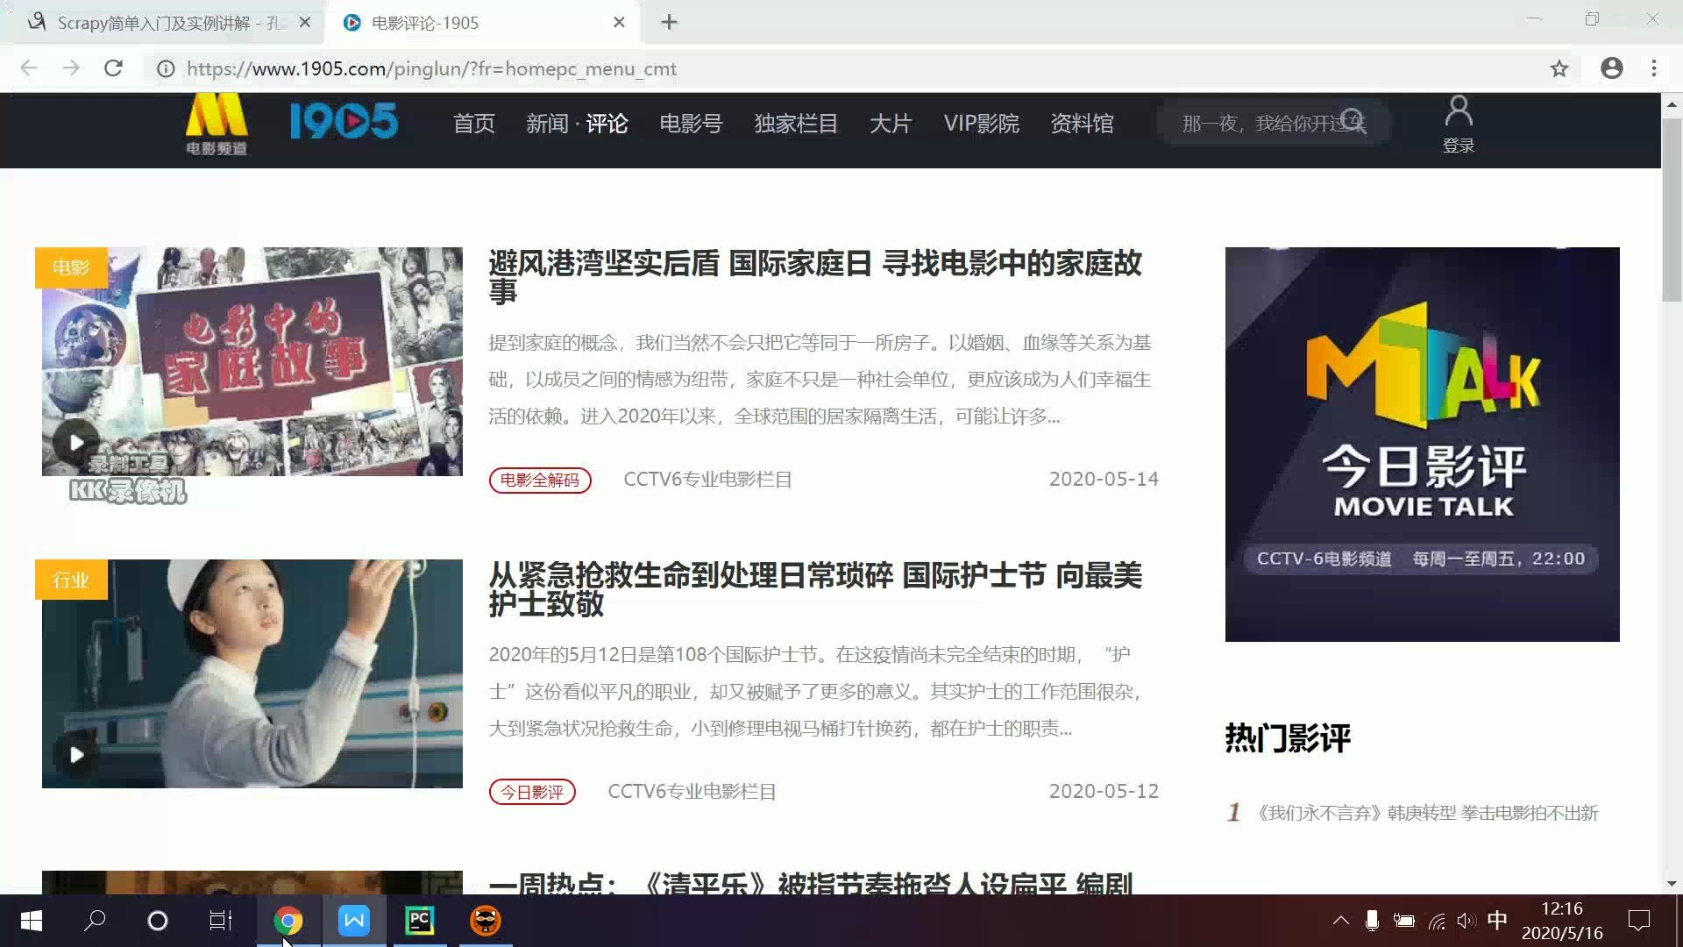Open PyCharm from the taskbar
This screenshot has height=947, width=1683.
coord(419,921)
